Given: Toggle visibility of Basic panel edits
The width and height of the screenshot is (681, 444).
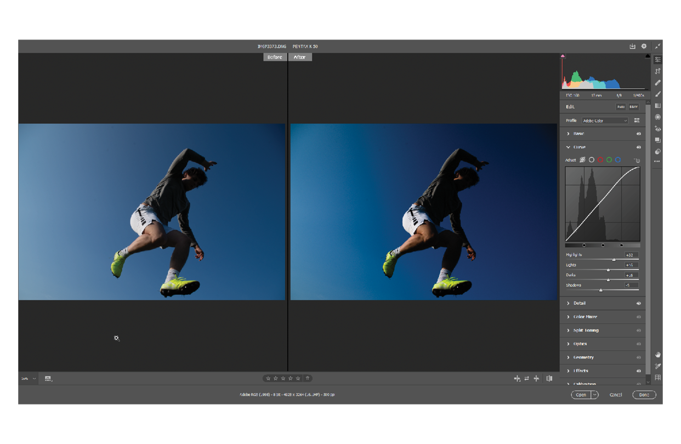Looking at the screenshot, I should click(x=639, y=134).
